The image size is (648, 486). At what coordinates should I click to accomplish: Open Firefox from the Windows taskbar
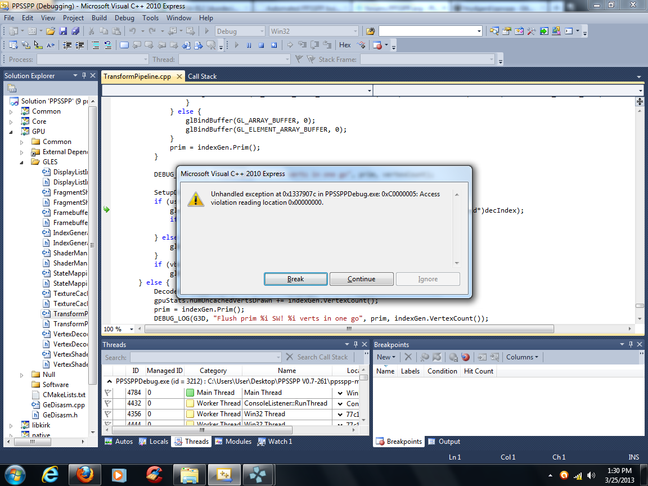coord(83,474)
